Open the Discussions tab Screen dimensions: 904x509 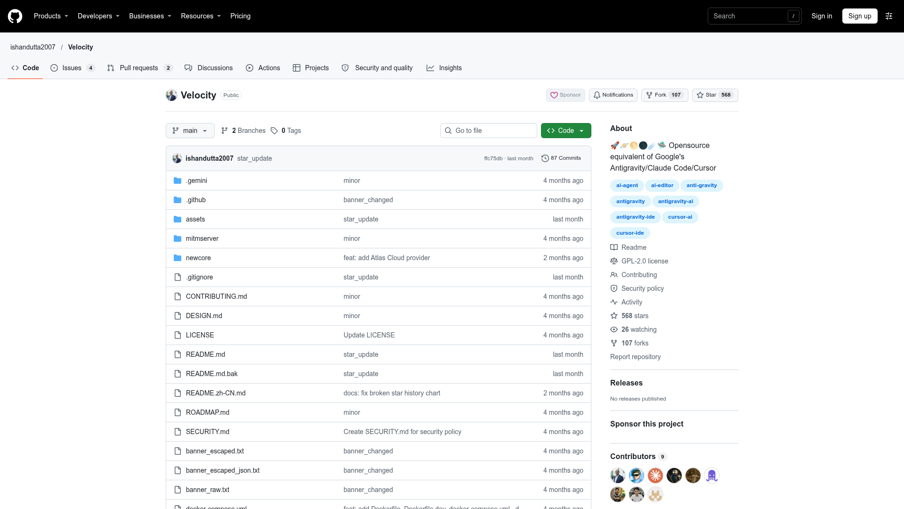[x=209, y=68]
